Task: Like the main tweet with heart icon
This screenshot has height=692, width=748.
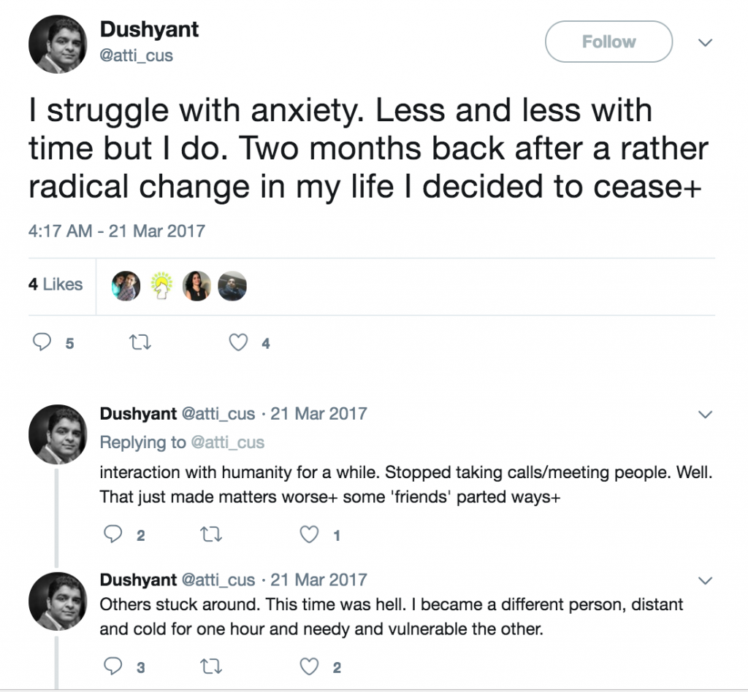Action: [239, 342]
